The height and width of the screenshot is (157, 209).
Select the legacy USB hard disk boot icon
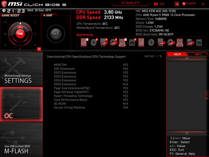tap(161, 42)
